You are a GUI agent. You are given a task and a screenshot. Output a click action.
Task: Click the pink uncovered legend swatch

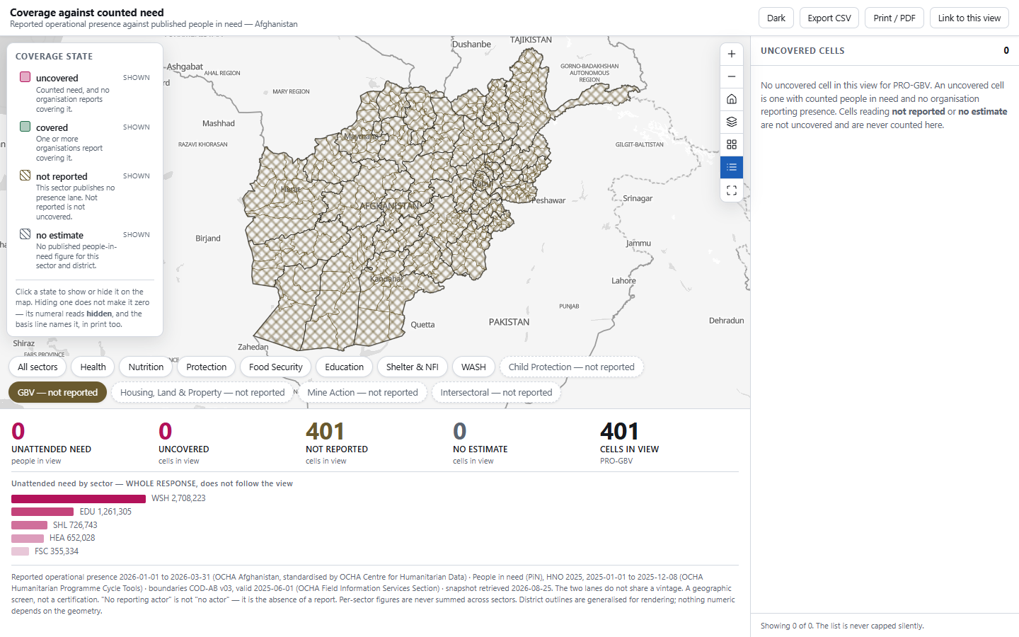(25, 77)
